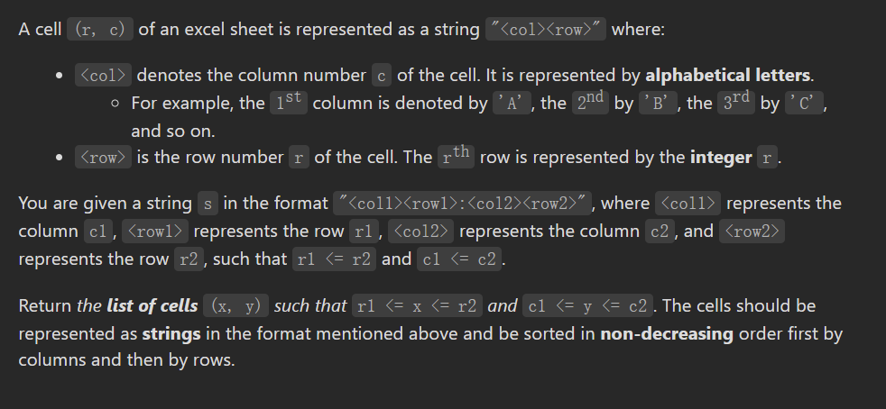Click the 'r1 <= x <= r2' condition chip

(x=416, y=305)
